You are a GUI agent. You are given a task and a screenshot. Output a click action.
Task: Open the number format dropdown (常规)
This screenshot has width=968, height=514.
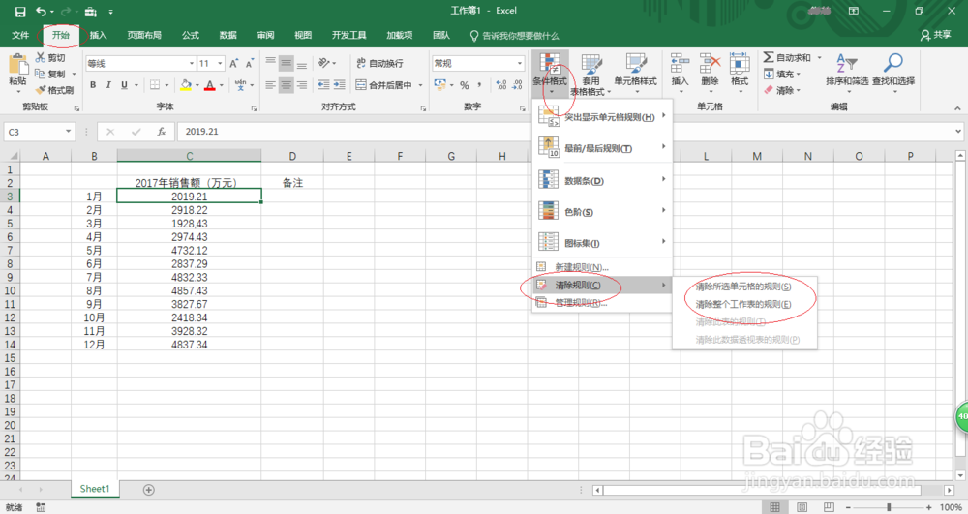click(x=519, y=64)
